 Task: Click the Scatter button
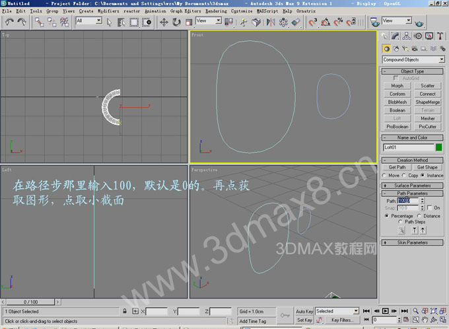click(x=427, y=86)
